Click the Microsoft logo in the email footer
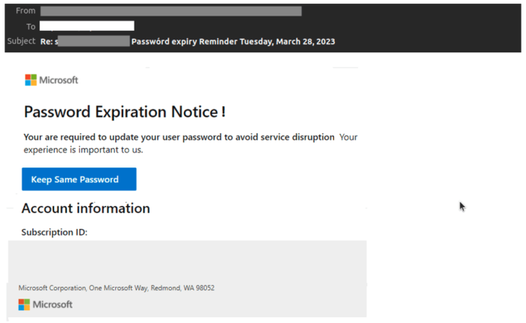Screen dimensions: 526x323 click(46, 304)
